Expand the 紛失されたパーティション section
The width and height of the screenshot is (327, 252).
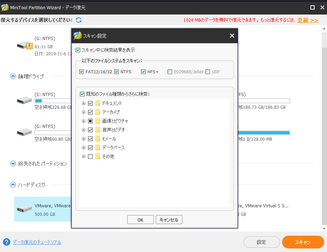click(13, 164)
